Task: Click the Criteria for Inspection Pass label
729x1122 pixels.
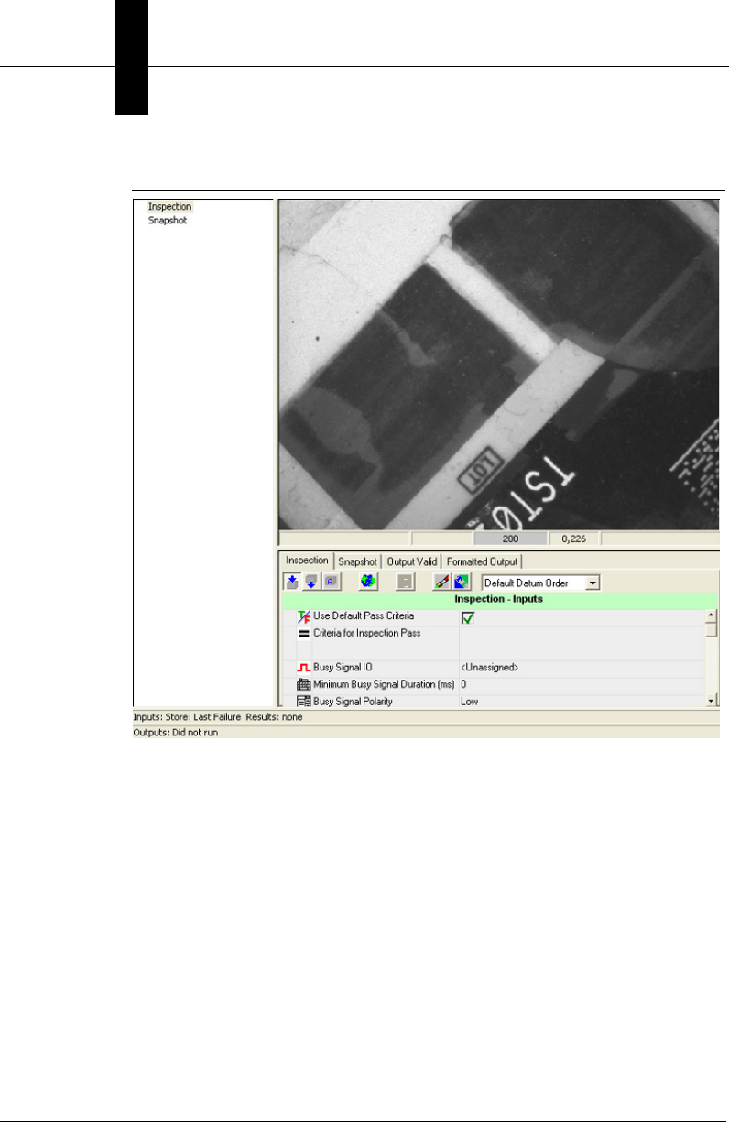Action: (367, 633)
